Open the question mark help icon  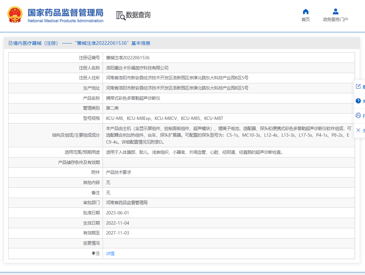click(358, 101)
